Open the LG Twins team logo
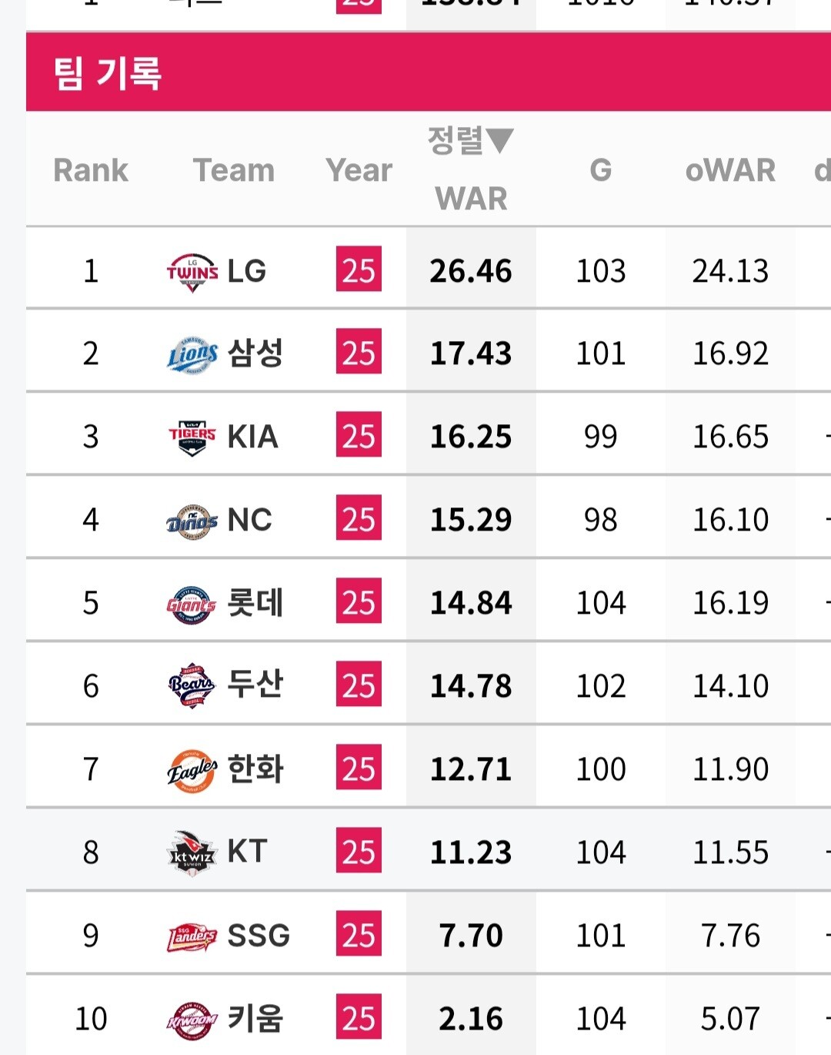The image size is (831, 1055). point(192,272)
